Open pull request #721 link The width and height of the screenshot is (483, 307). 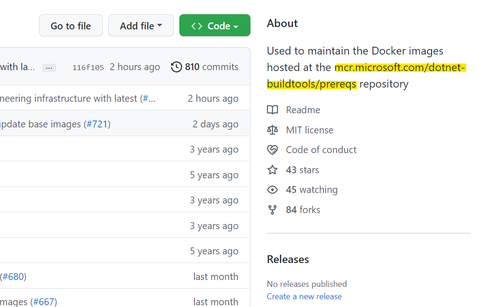[97, 124]
